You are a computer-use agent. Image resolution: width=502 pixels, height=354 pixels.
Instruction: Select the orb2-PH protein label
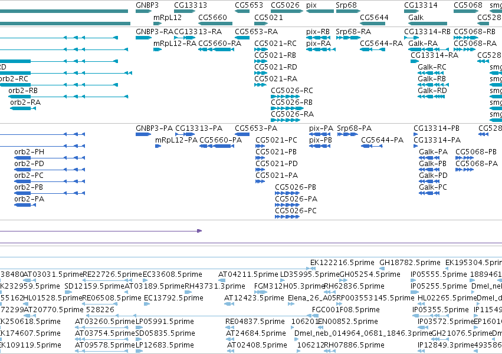pos(29,152)
